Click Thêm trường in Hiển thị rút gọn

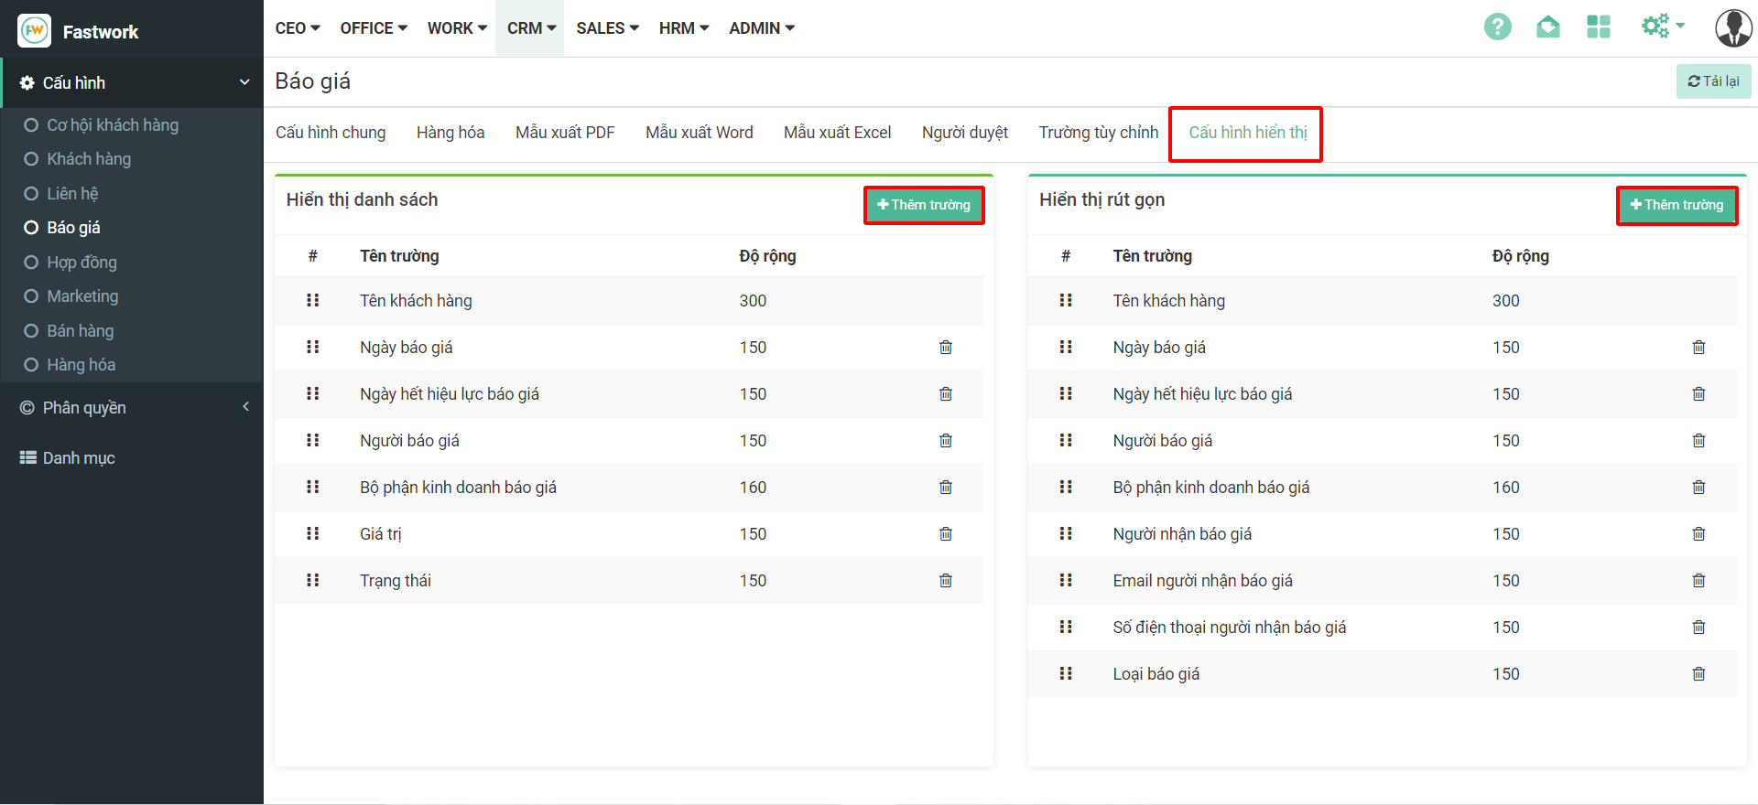[x=1677, y=205]
